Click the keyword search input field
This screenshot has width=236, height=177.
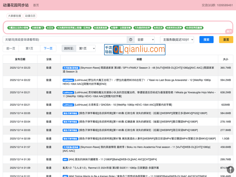(x=65, y=40)
